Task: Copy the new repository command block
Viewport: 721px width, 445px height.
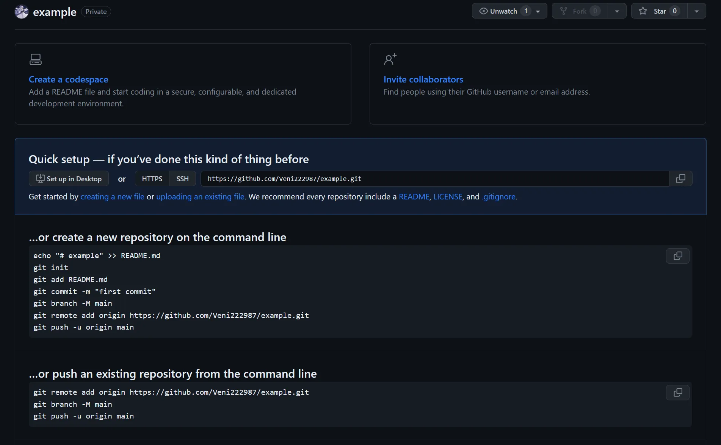Action: tap(678, 256)
